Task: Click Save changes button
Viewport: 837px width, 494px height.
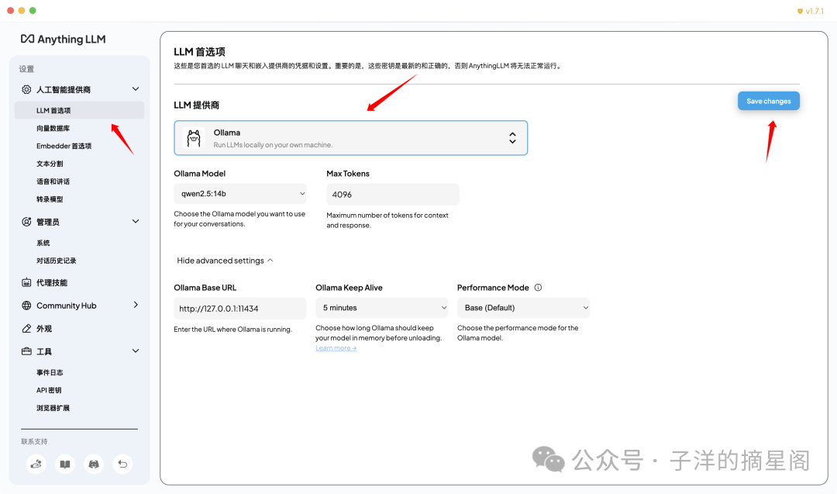Action: point(769,101)
